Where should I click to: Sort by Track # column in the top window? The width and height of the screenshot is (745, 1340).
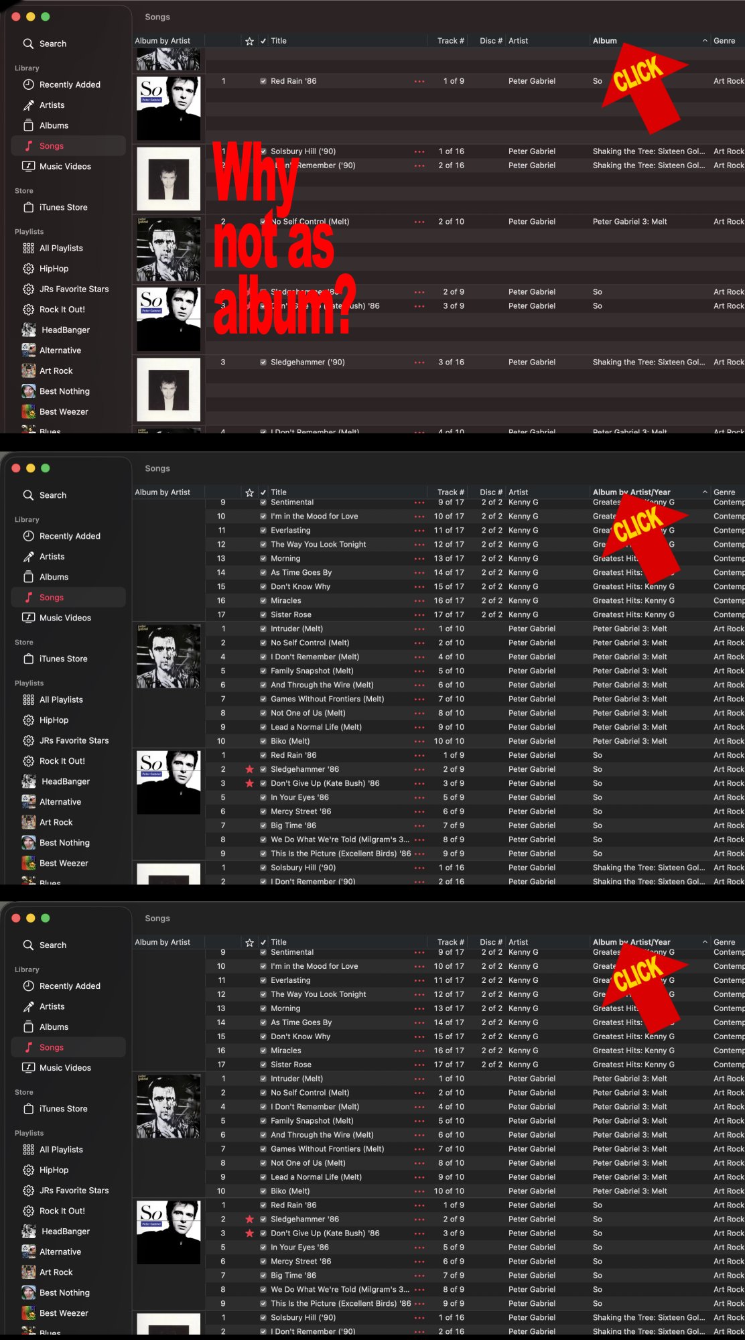click(451, 41)
